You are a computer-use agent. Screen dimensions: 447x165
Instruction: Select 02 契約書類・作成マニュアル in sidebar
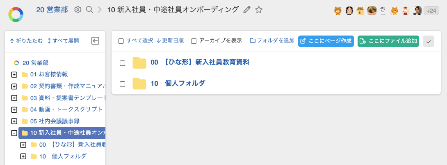(x=68, y=86)
